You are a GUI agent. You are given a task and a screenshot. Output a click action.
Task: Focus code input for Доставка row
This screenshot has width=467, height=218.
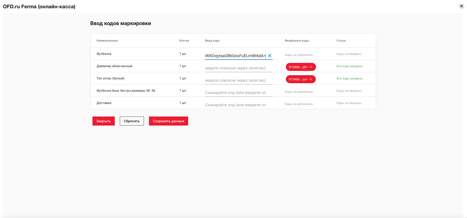click(x=239, y=105)
